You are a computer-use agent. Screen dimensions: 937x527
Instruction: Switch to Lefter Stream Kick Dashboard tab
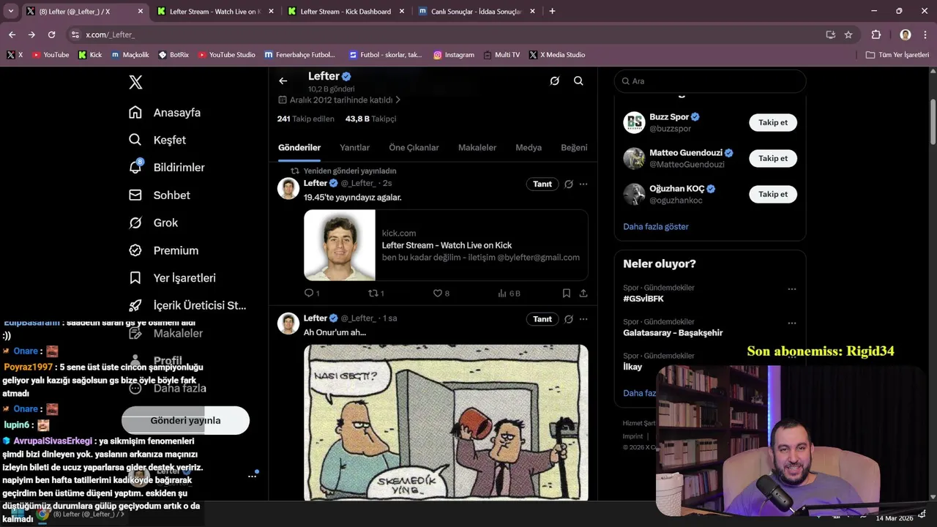(x=345, y=12)
